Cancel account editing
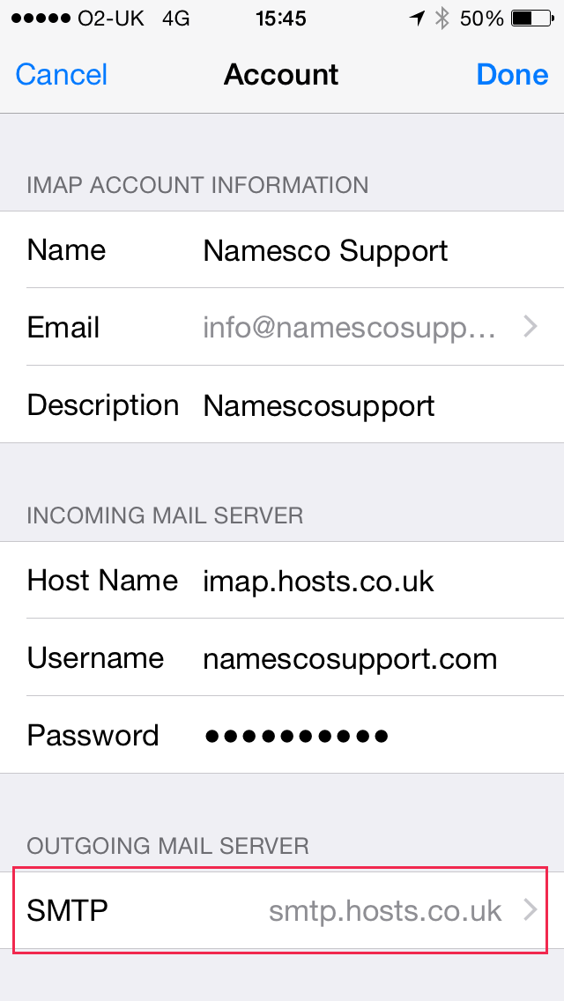This screenshot has width=564, height=1001. pos(62,75)
